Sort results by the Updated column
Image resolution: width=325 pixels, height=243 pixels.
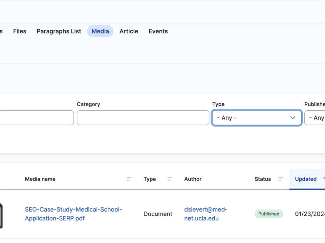[306, 179]
